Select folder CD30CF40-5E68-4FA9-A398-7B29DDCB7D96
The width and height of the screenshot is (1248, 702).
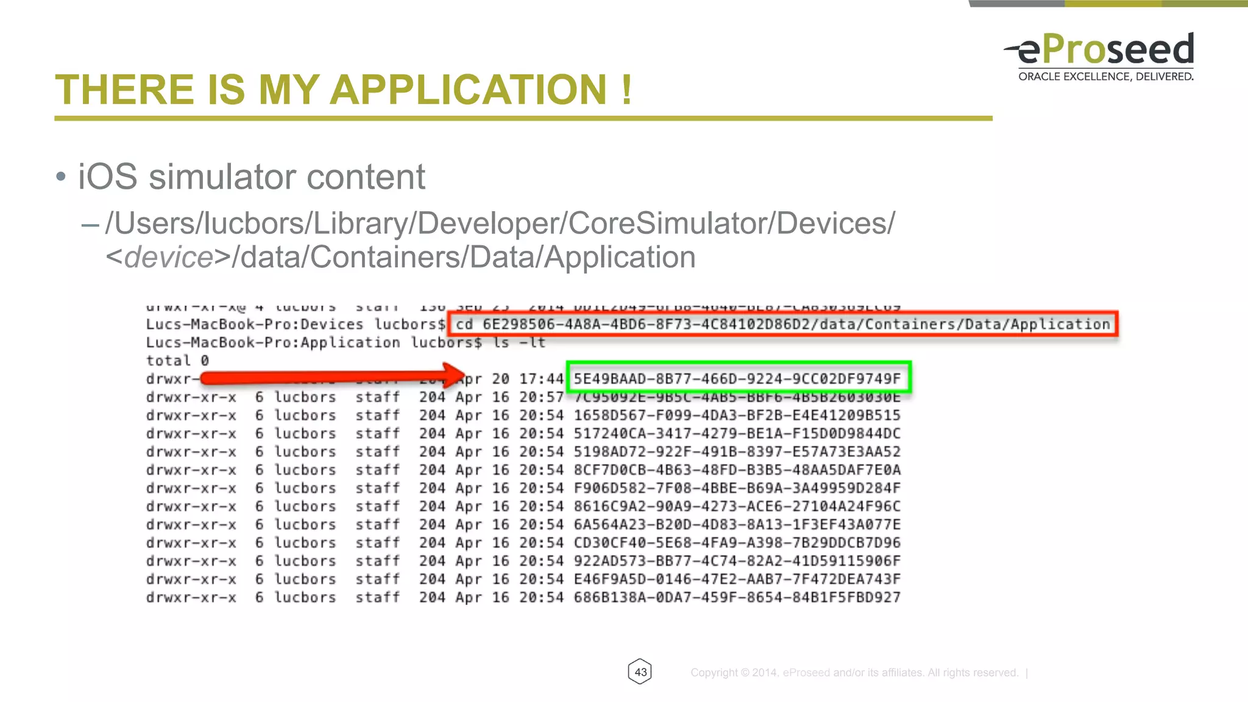(737, 543)
